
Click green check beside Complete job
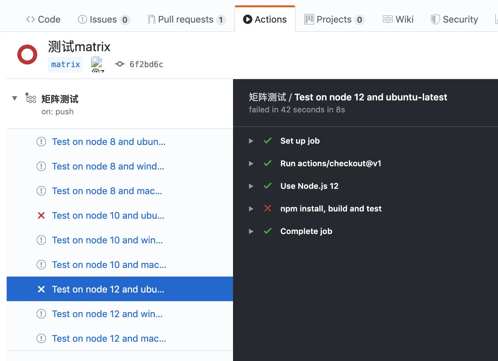[268, 231]
